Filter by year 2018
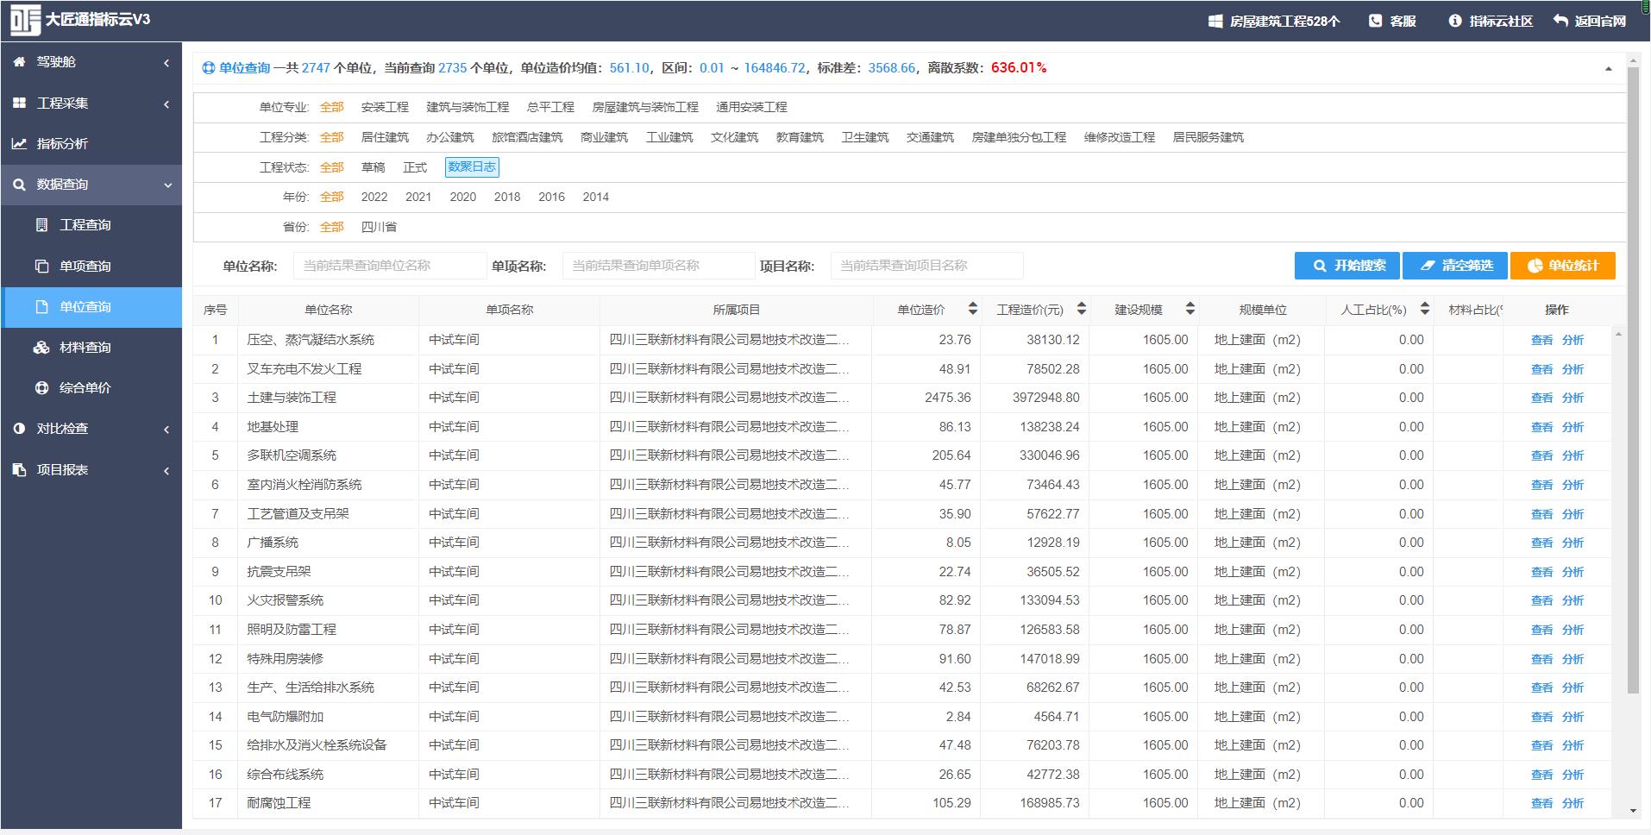This screenshot has width=1651, height=835. (507, 197)
